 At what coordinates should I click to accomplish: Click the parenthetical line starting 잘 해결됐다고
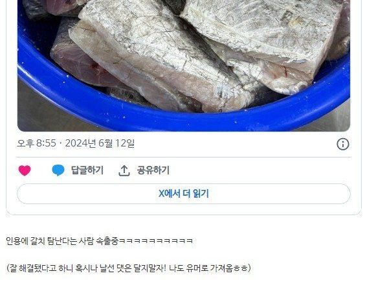click(129, 268)
